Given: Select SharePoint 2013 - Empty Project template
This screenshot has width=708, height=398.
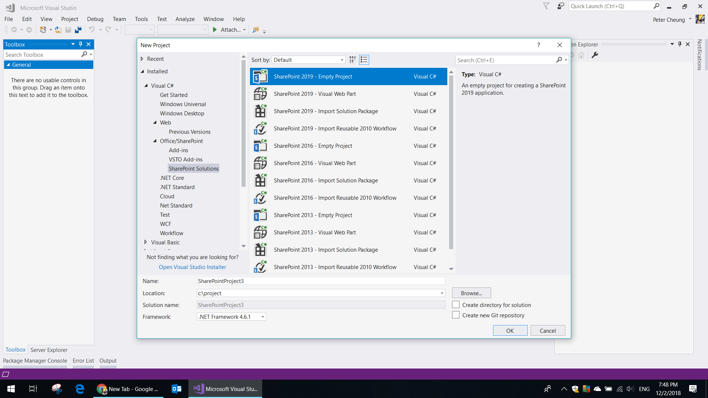Looking at the screenshot, I should tap(348, 215).
